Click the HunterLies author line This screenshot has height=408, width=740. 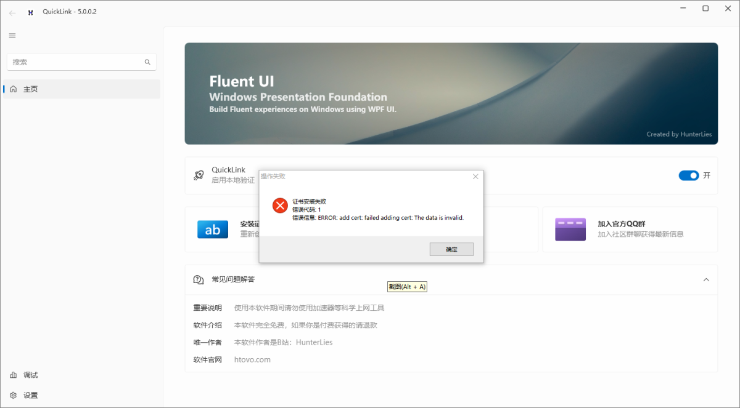[x=283, y=342]
